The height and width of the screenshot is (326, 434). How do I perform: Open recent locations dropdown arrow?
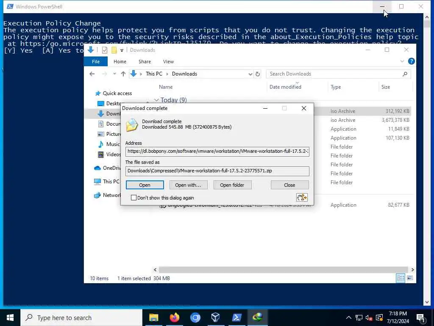[x=114, y=74]
